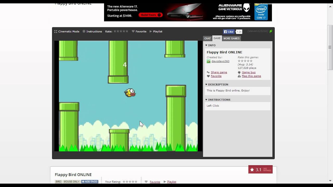Click the 1.2k like count bubble

[239, 32]
